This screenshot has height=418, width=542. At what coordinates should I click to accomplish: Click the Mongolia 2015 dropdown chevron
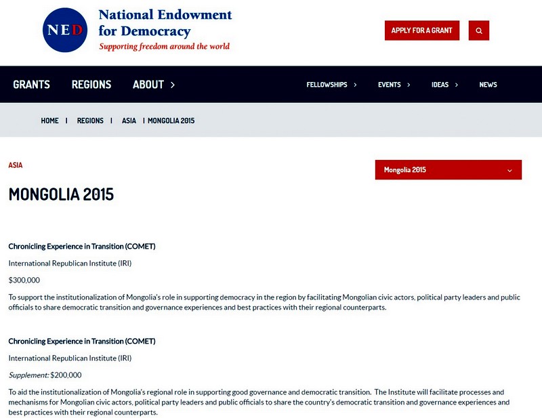click(509, 171)
